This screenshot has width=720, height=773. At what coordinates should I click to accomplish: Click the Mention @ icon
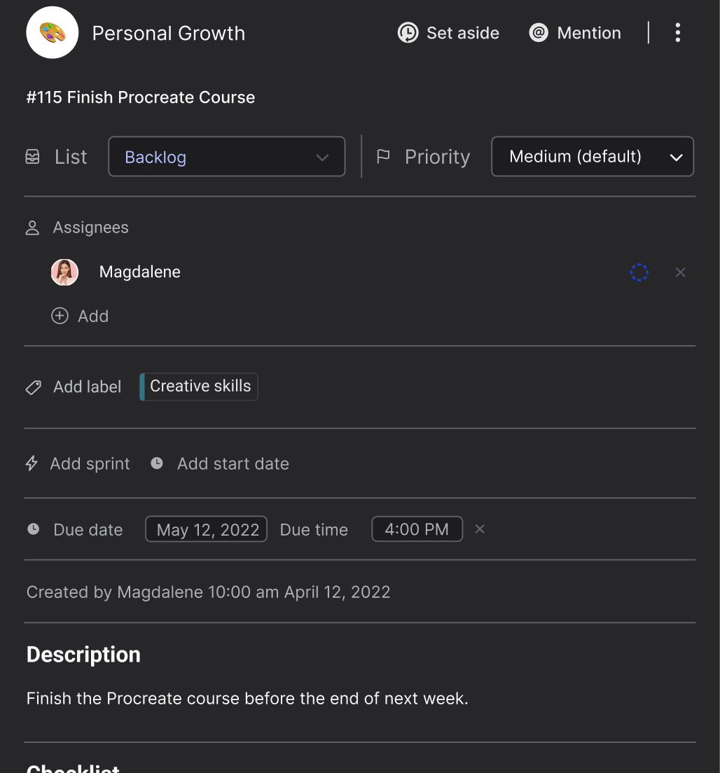[539, 32]
